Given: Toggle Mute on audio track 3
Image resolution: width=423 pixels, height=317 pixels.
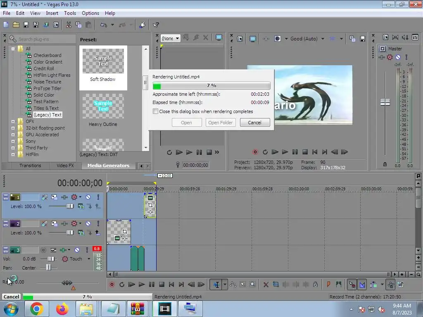Looking at the screenshot, I should point(77,250).
